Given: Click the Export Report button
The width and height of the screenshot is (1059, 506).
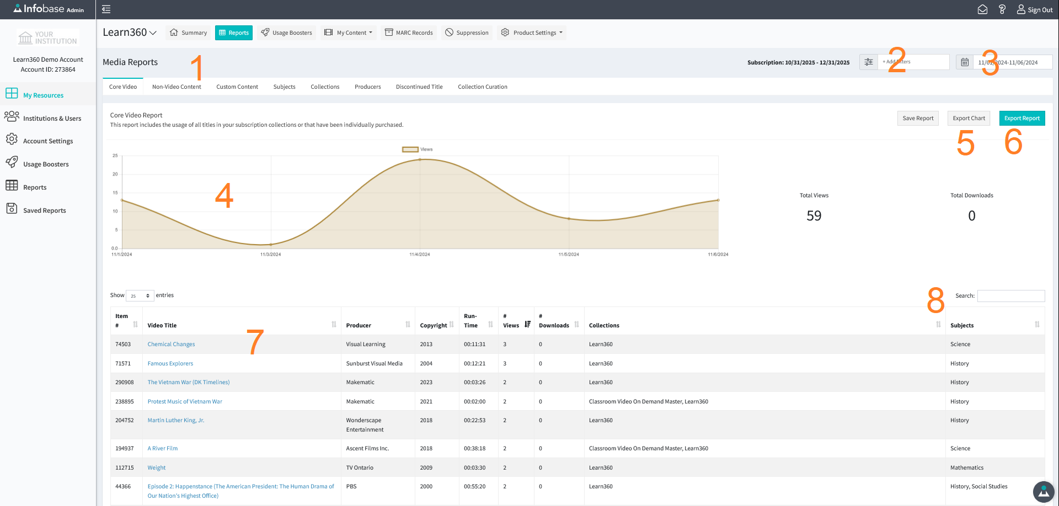Looking at the screenshot, I should pyautogui.click(x=1022, y=118).
